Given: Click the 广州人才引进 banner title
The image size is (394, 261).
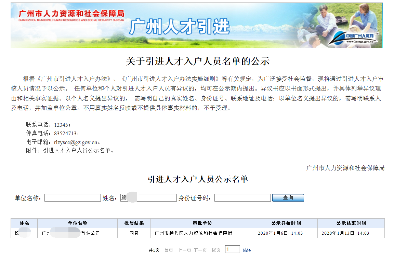Looking at the screenshot, I should (x=180, y=27).
